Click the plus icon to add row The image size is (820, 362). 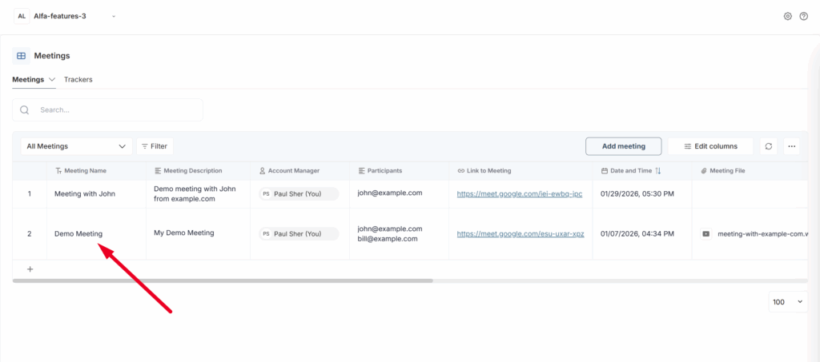[30, 269]
